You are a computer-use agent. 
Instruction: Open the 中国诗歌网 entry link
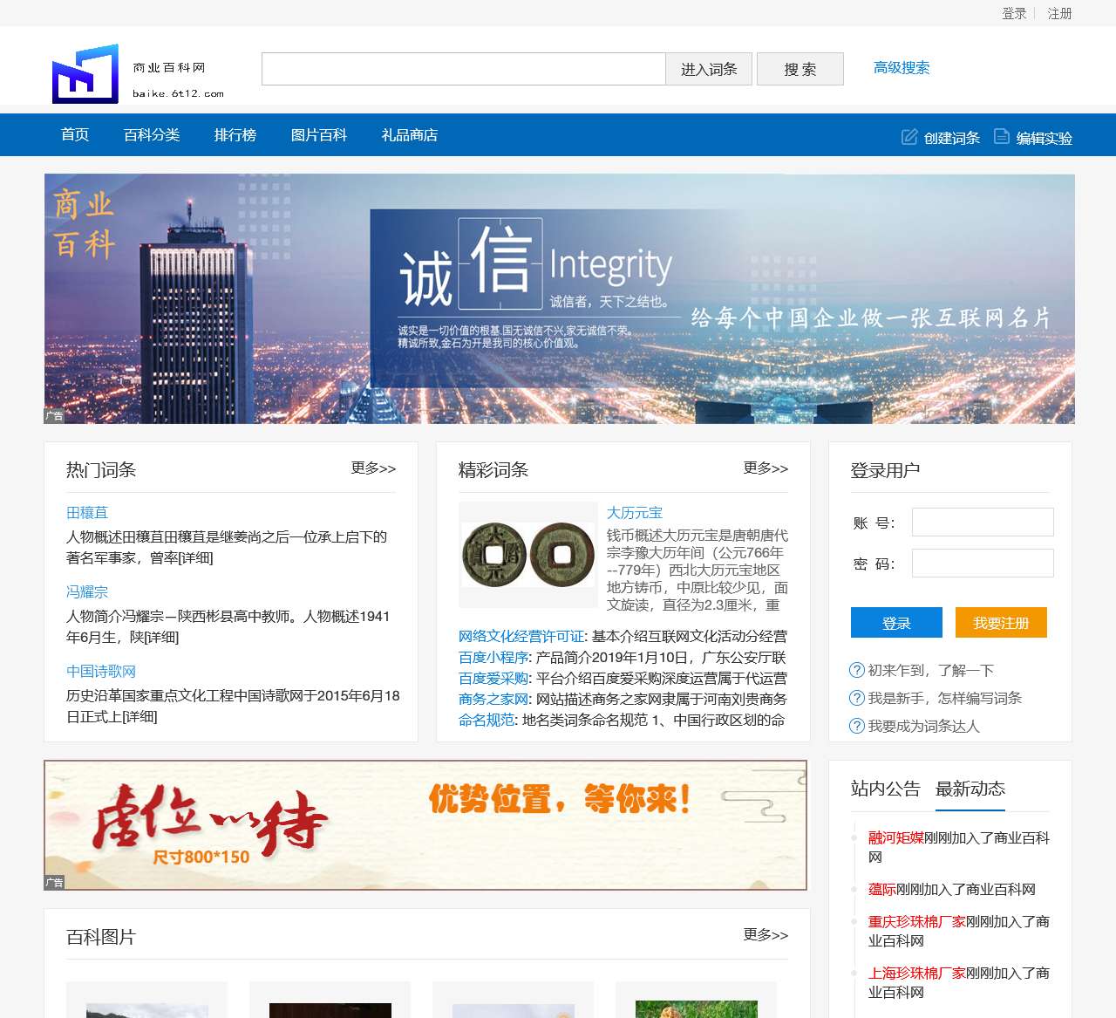pyautogui.click(x=101, y=672)
